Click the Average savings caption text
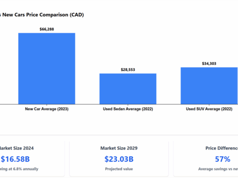The image size is (238, 178). [218, 169]
